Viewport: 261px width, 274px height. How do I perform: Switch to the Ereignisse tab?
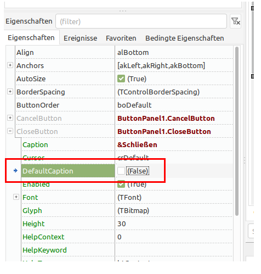tap(80, 38)
